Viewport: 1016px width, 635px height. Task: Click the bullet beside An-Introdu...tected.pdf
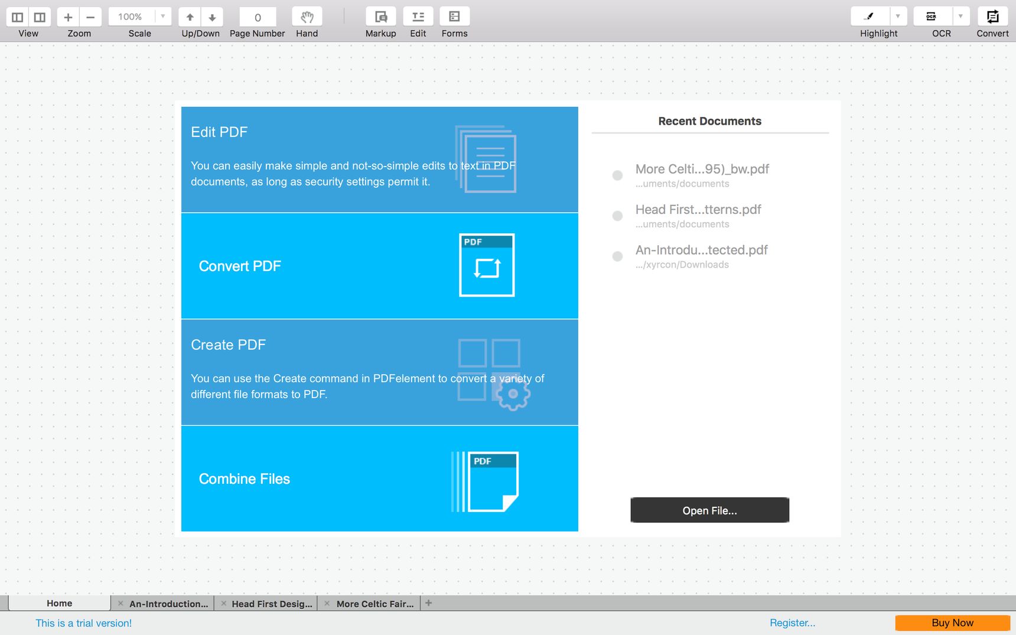point(617,256)
